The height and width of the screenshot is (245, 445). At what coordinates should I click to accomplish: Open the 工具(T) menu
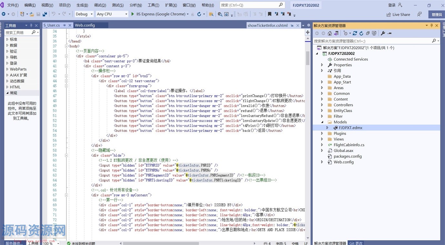pyautogui.click(x=153, y=5)
